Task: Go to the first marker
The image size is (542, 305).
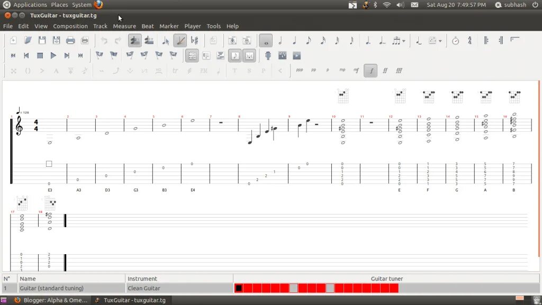Action: [x=130, y=55]
